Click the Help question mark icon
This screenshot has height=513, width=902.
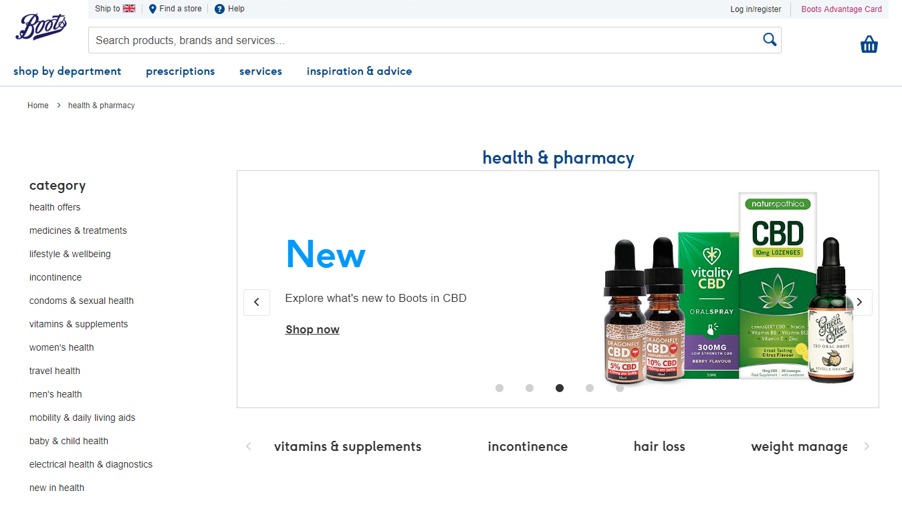pos(219,9)
